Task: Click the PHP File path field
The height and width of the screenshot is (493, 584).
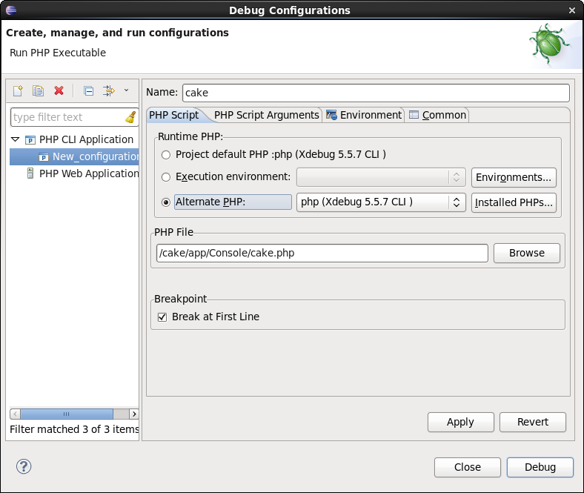Action: (322, 253)
